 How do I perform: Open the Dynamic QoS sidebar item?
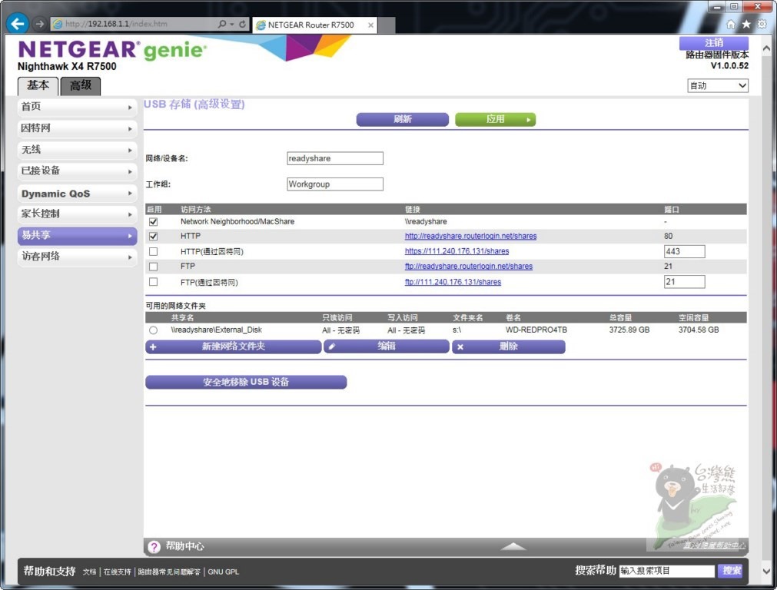click(78, 193)
